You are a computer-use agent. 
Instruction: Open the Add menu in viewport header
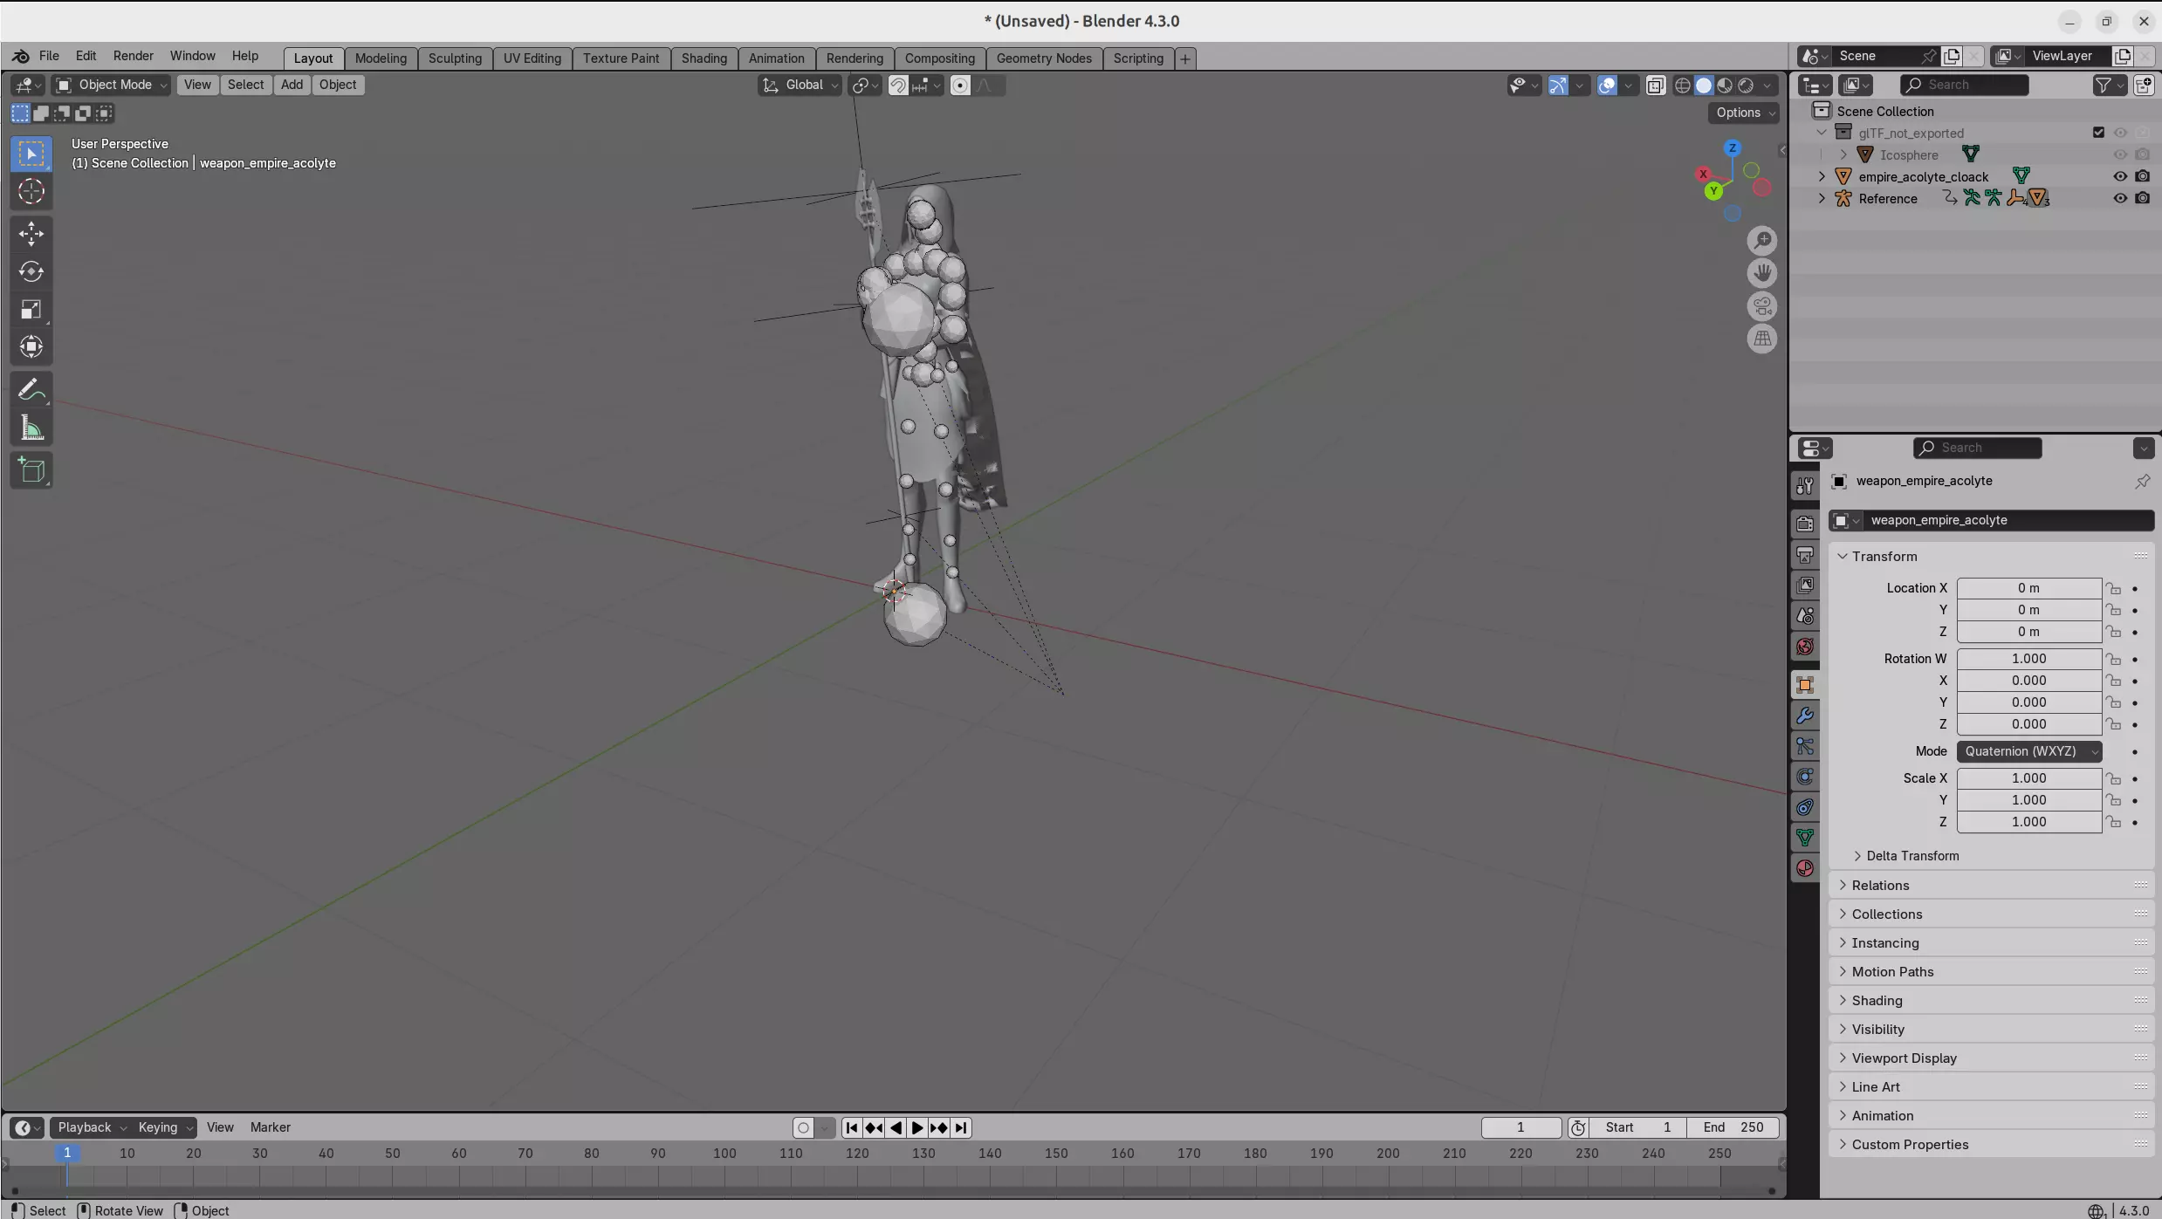click(292, 85)
